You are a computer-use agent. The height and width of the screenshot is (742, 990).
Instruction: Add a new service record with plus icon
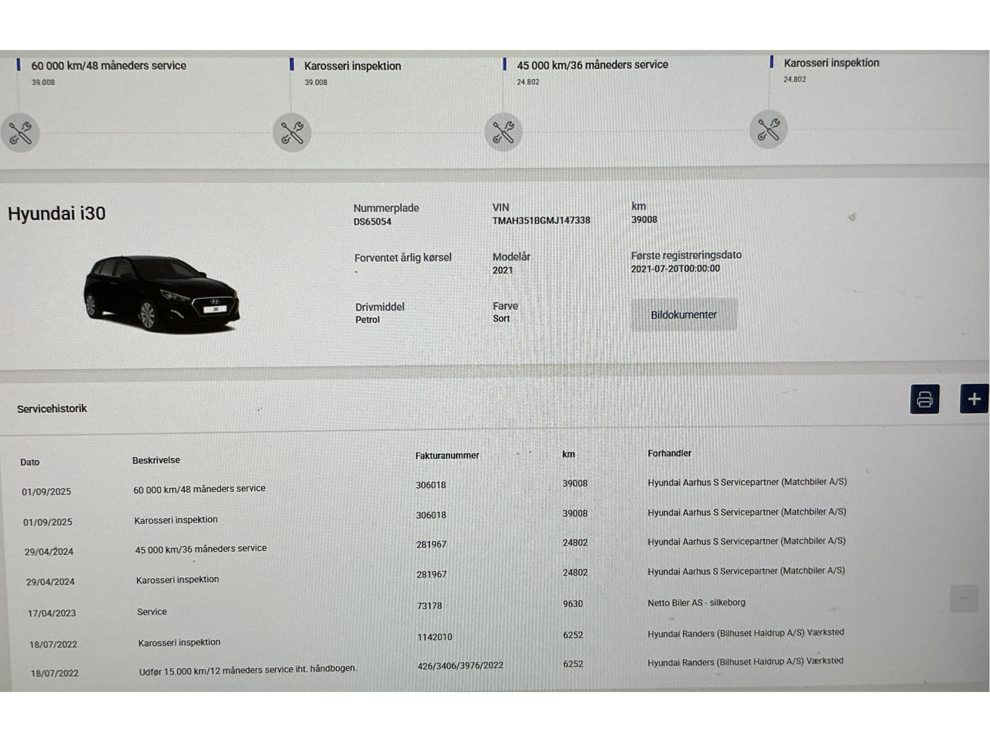click(974, 399)
